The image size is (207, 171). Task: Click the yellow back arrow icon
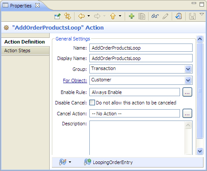(81, 16)
